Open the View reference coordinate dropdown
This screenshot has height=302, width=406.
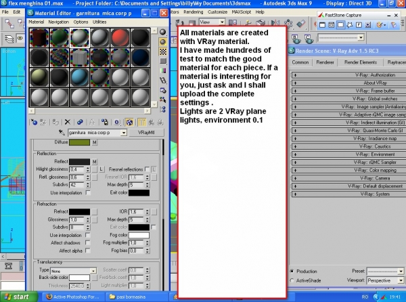222,22
